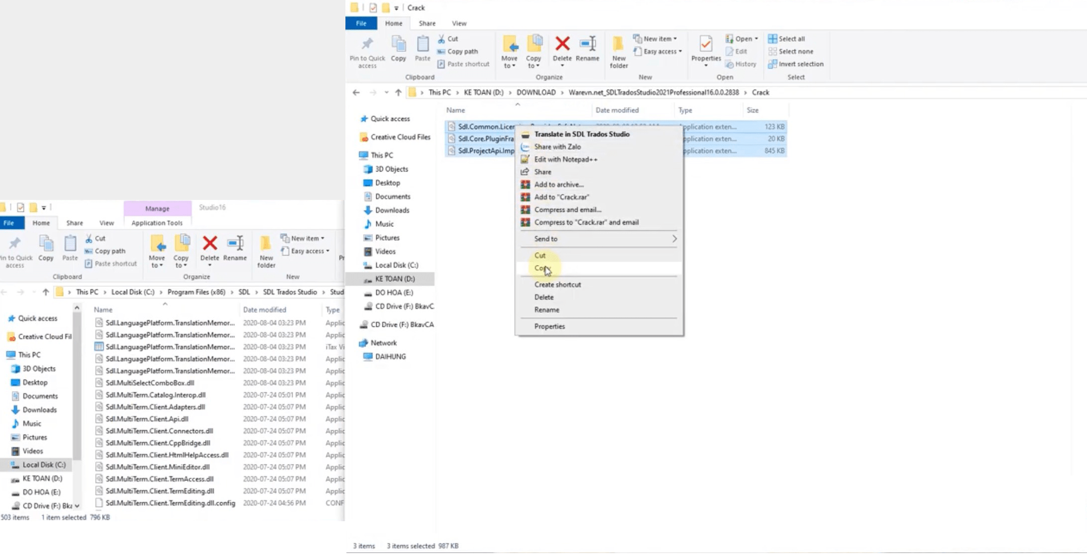This screenshot has width=1087, height=556.
Task: Click DOWNLOAD in the address breadcrumb
Action: tap(536, 93)
